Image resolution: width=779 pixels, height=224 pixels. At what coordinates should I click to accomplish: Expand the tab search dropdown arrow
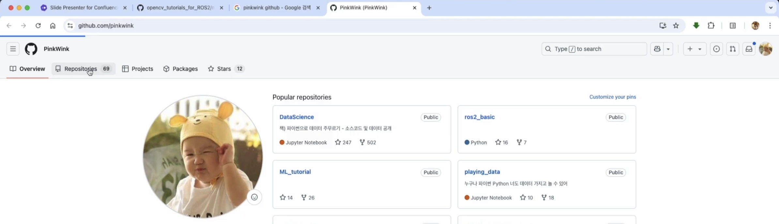pos(771,7)
